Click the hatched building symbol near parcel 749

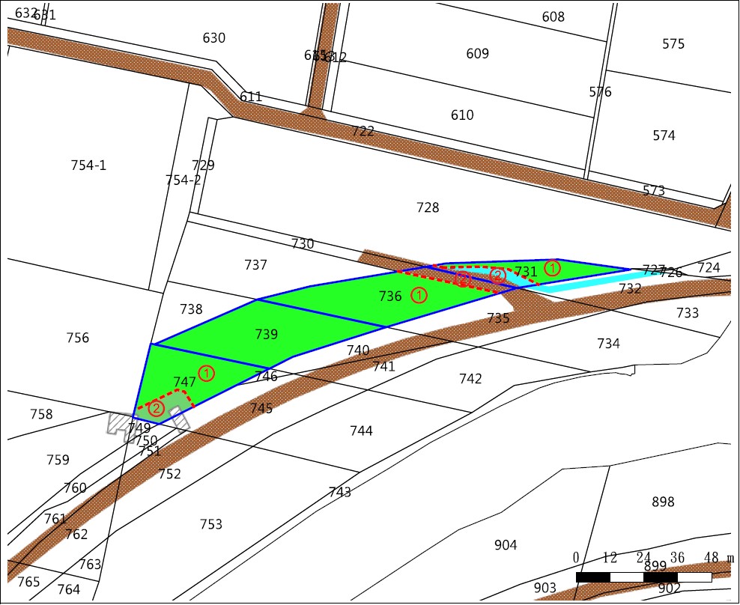click(x=120, y=424)
